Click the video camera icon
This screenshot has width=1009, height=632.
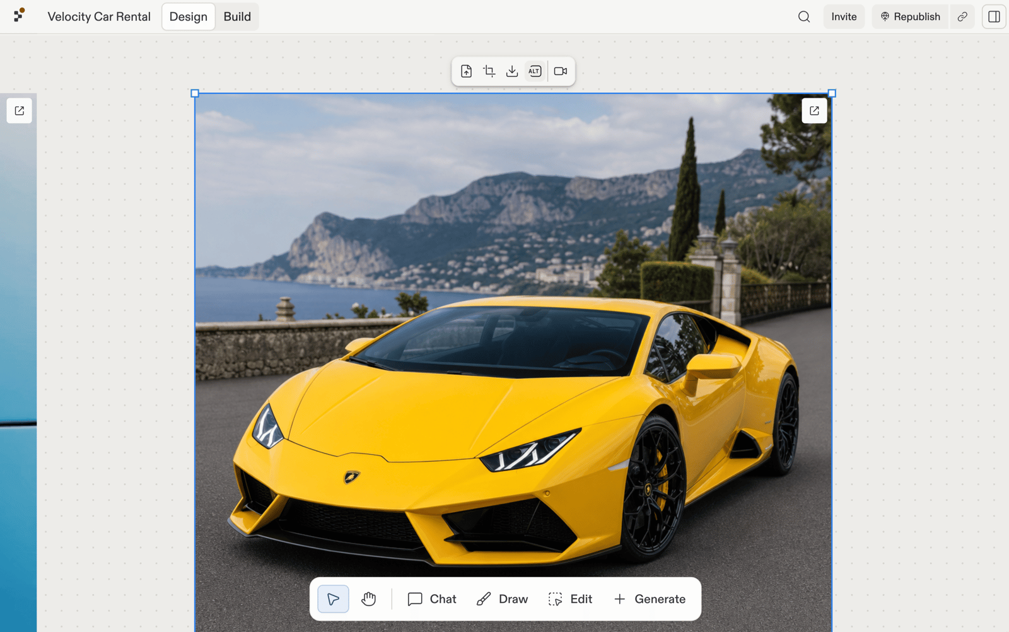coord(561,71)
